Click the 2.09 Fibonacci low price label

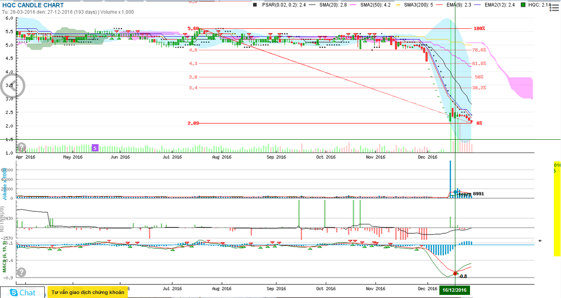point(193,123)
